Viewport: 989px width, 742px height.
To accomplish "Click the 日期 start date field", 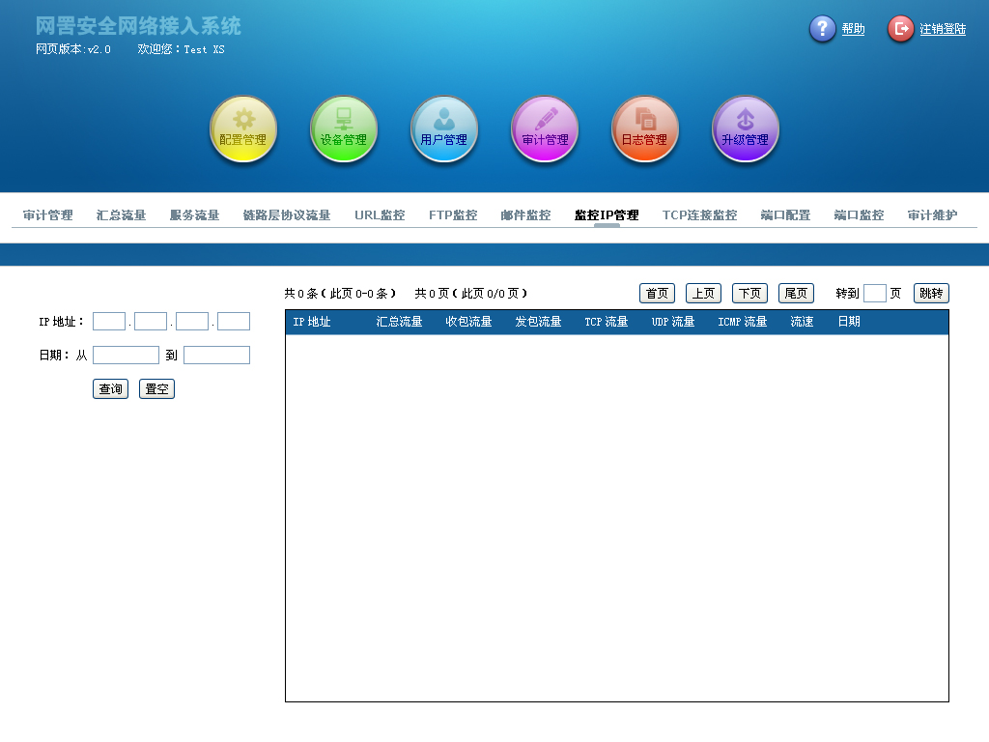I will tap(126, 356).
